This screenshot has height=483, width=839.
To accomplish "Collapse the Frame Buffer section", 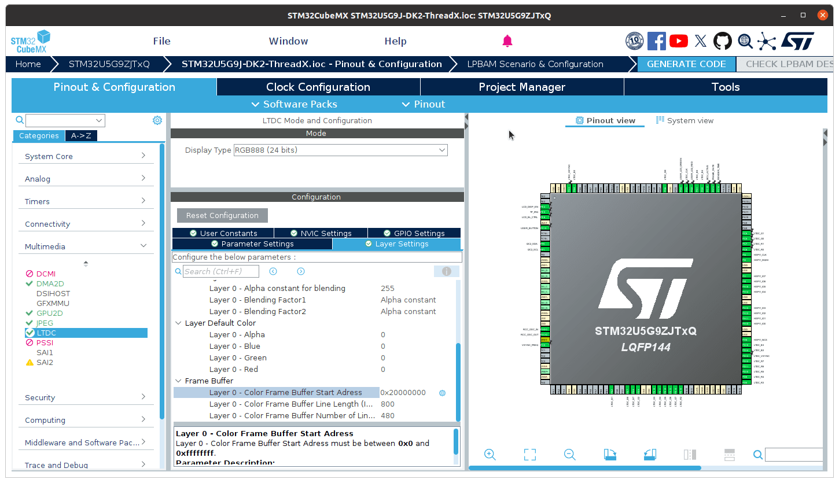I will pyautogui.click(x=178, y=381).
